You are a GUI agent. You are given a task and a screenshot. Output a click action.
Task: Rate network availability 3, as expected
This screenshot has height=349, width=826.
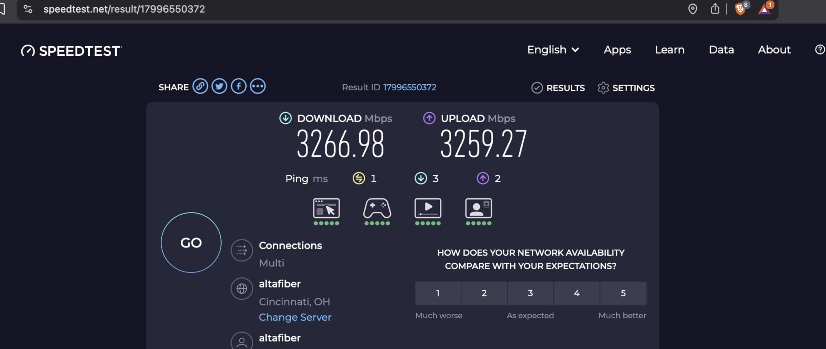pos(530,293)
